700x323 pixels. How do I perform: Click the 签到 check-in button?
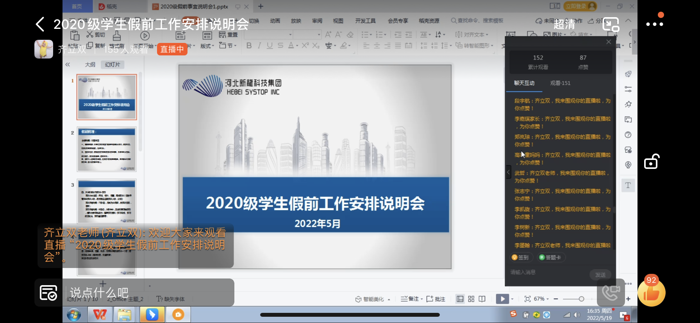point(520,257)
